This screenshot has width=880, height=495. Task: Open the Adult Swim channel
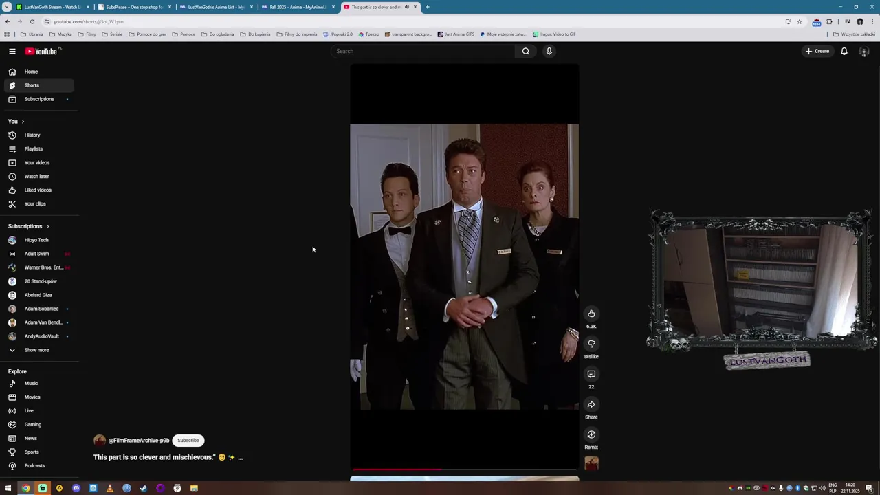(38, 254)
